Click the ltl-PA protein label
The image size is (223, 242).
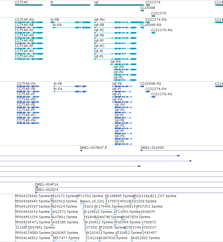tap(58, 89)
